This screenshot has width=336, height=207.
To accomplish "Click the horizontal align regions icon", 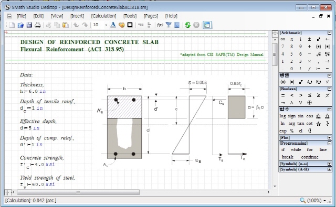I will [141, 25].
